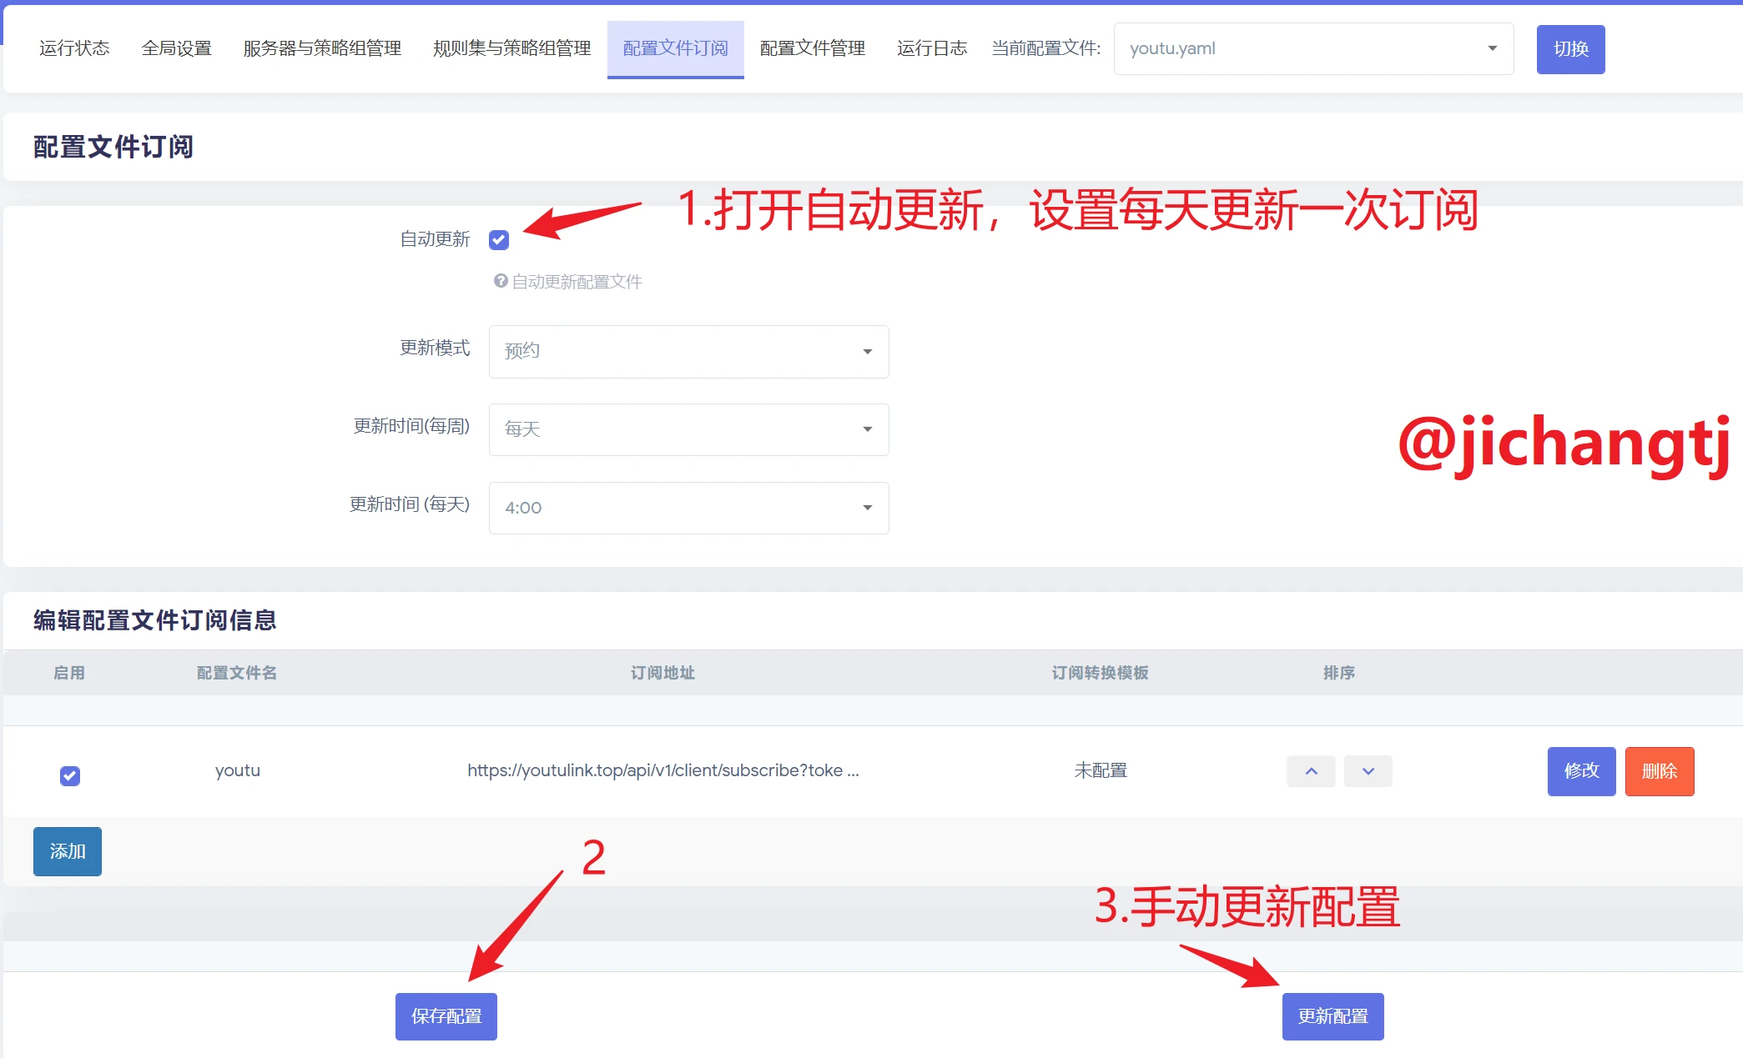Click the 订阅转换模板 column header
Viewport: 1743px width, 1058px height.
(1100, 673)
